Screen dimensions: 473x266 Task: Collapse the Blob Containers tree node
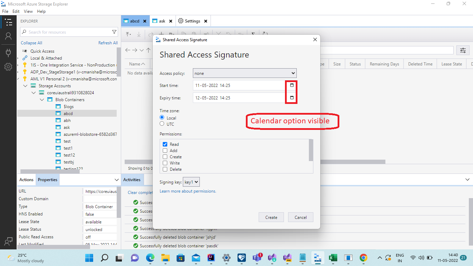pyautogui.click(x=42, y=99)
